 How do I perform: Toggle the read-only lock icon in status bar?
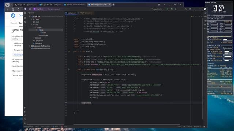(x=204, y=127)
